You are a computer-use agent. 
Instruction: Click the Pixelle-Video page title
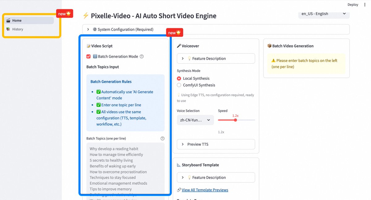150,16
